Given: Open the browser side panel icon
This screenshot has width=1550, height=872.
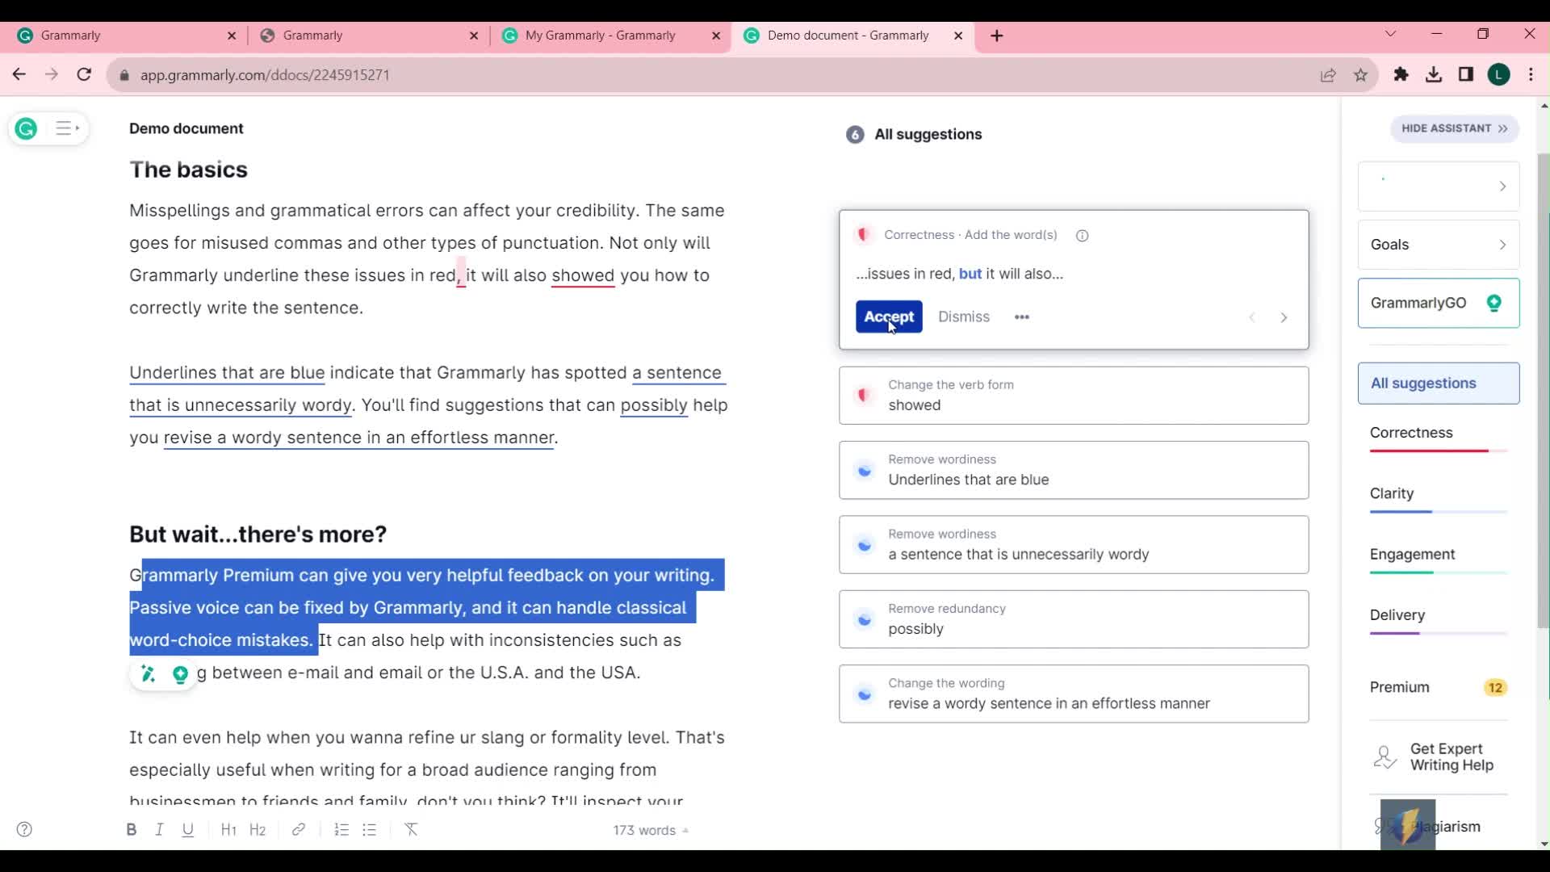Looking at the screenshot, I should coord(1466,74).
